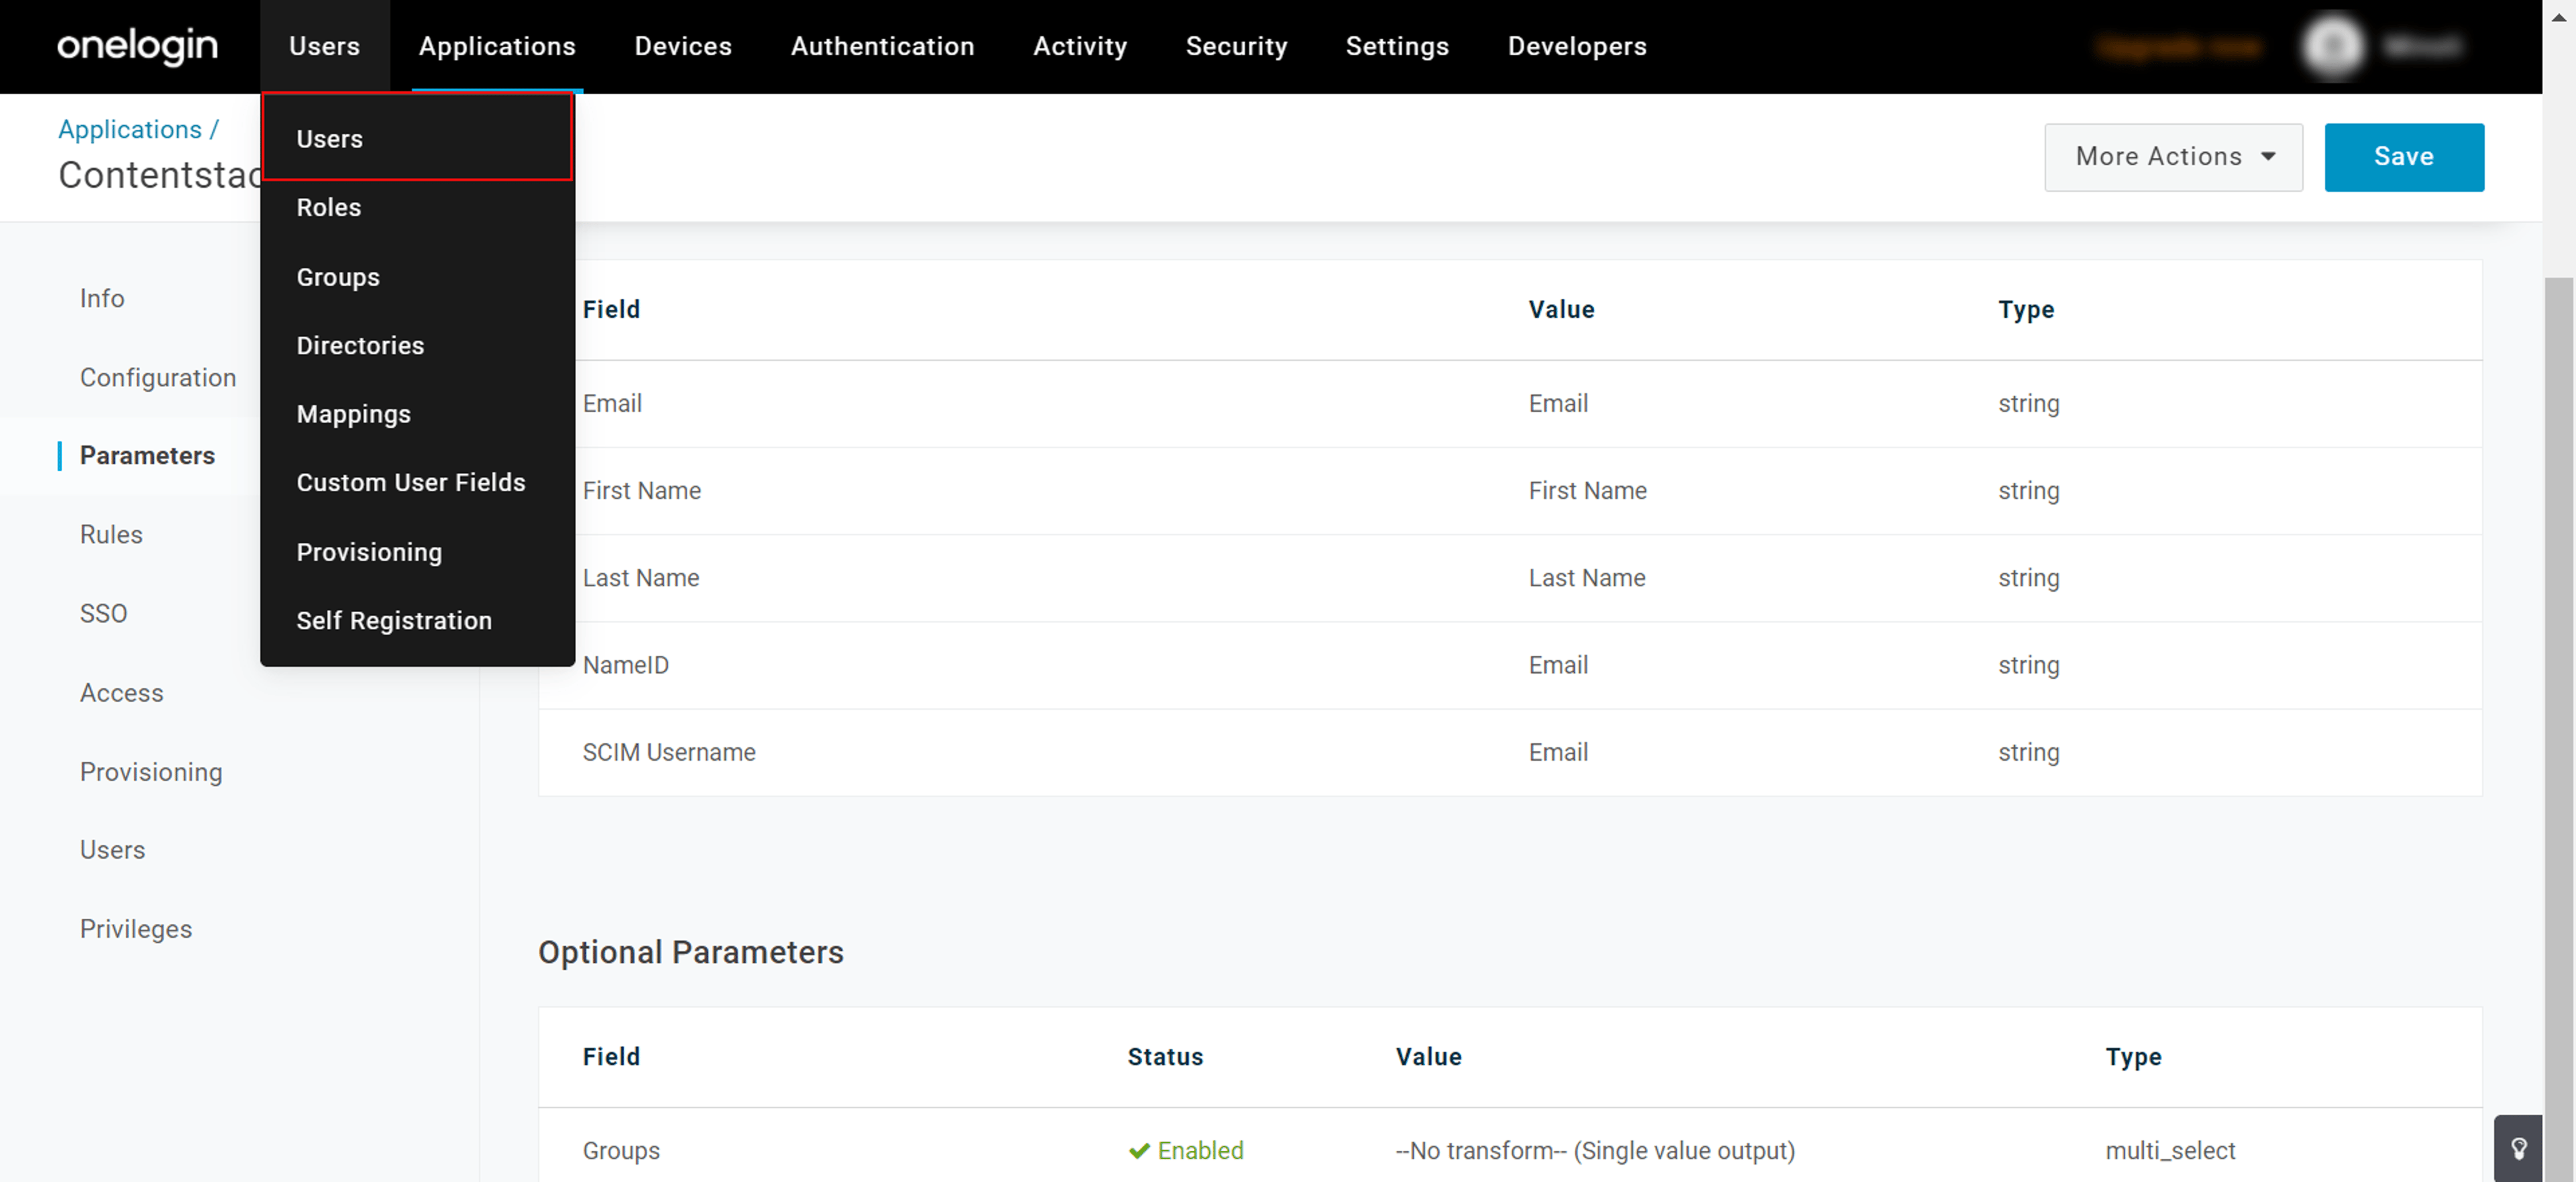
Task: Save the application settings
Action: pyautogui.click(x=2403, y=157)
